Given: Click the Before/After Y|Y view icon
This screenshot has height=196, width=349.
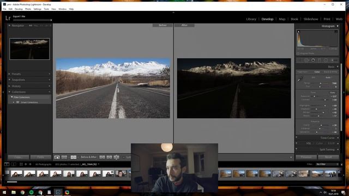Looking at the screenshot, I should point(74,157).
